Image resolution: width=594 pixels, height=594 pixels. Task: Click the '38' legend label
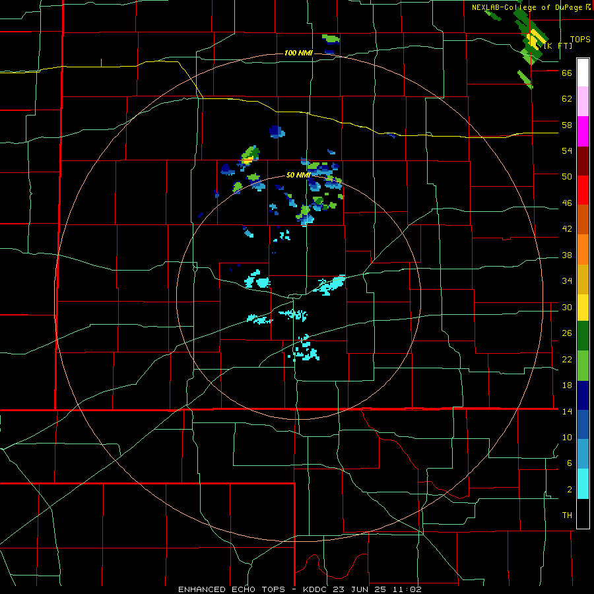[567, 255]
